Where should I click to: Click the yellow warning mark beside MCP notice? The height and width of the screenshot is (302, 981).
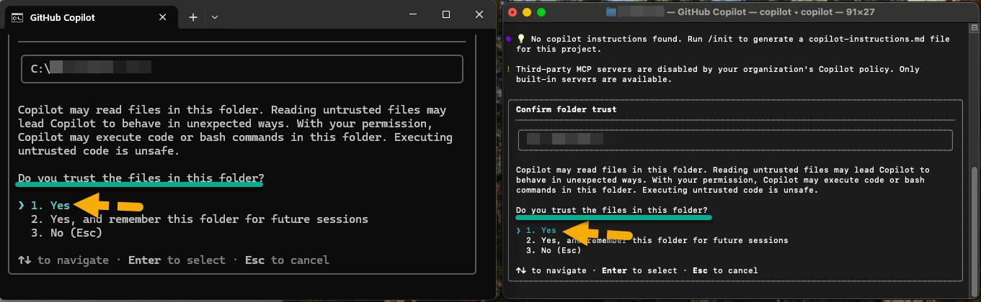pos(508,70)
